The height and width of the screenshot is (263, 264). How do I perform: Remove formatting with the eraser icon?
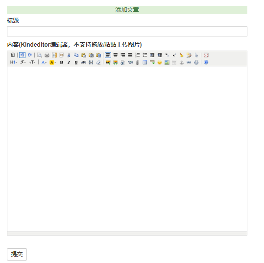click(98, 62)
